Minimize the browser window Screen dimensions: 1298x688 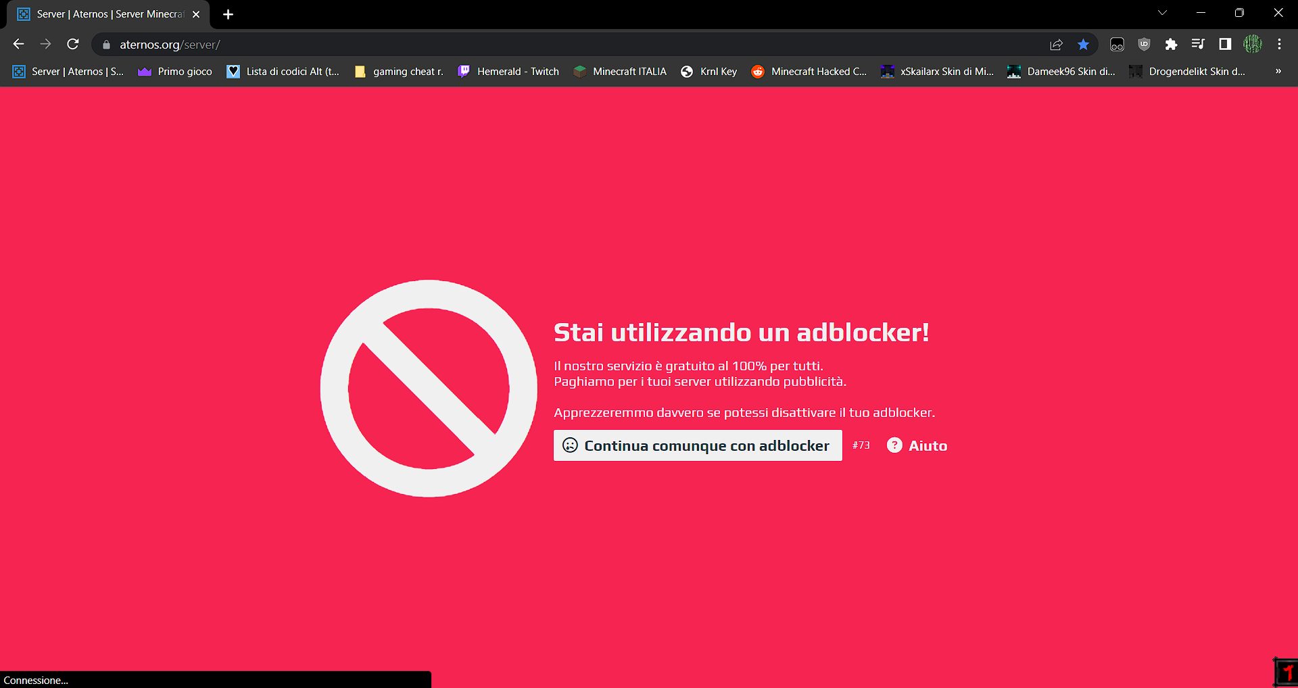[x=1201, y=13]
